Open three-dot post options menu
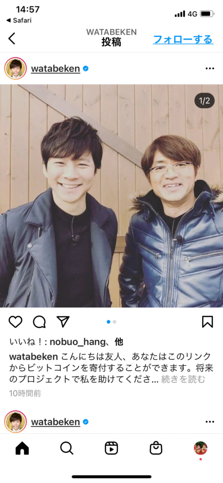The width and height of the screenshot is (223, 483). [x=210, y=68]
